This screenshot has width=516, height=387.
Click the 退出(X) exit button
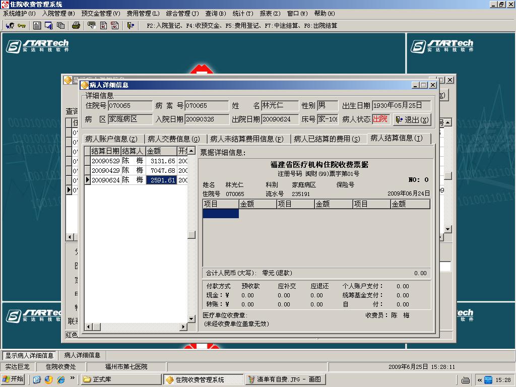[x=412, y=119]
